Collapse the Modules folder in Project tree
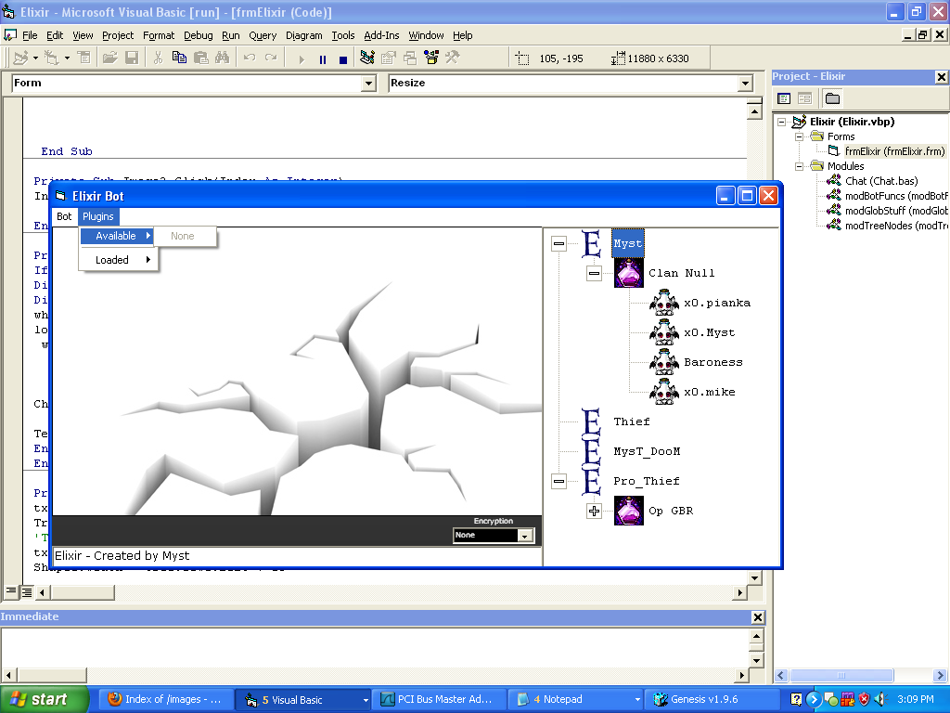This screenshot has width=950, height=713. [x=797, y=166]
